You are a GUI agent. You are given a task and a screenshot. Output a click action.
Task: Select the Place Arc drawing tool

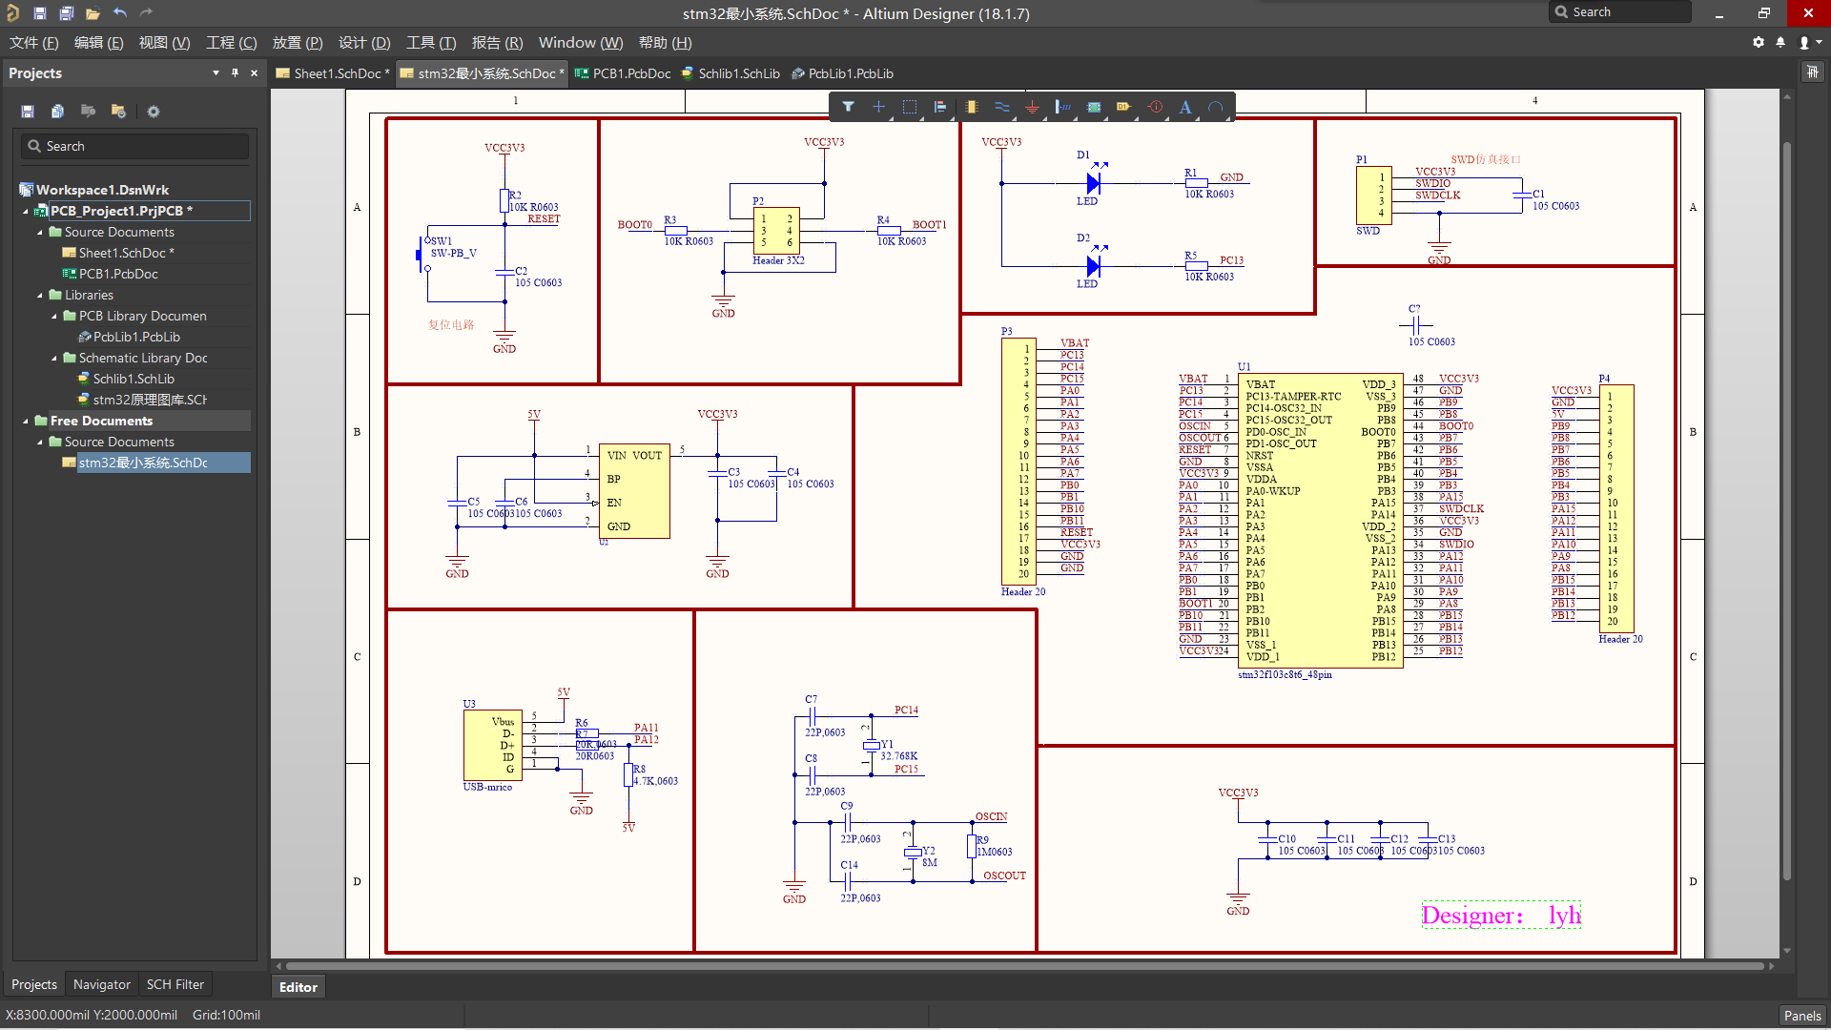pos(1216,107)
